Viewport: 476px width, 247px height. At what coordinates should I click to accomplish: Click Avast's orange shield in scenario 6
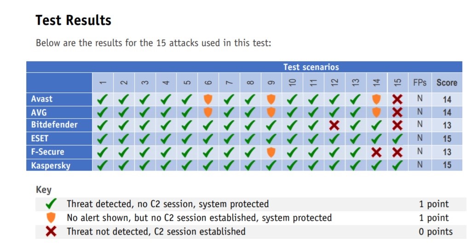tap(208, 99)
